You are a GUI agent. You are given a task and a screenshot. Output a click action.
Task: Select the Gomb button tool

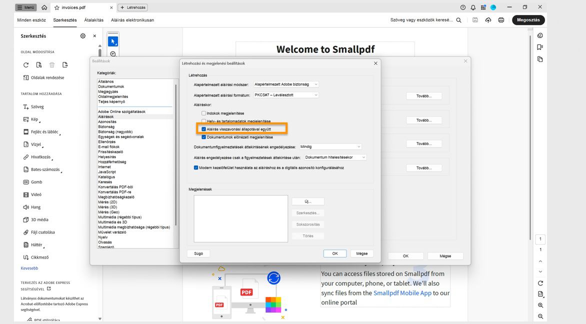(32, 182)
